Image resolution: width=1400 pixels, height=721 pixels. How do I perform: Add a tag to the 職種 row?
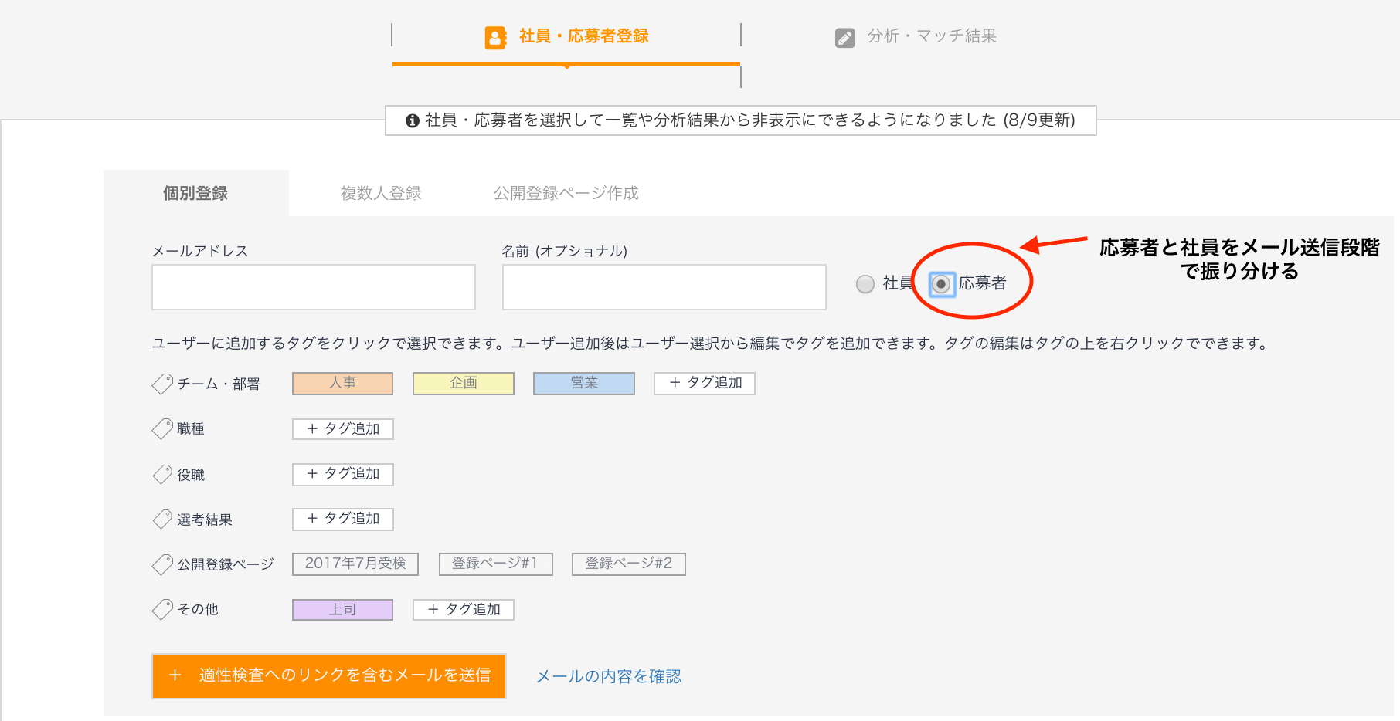342,429
